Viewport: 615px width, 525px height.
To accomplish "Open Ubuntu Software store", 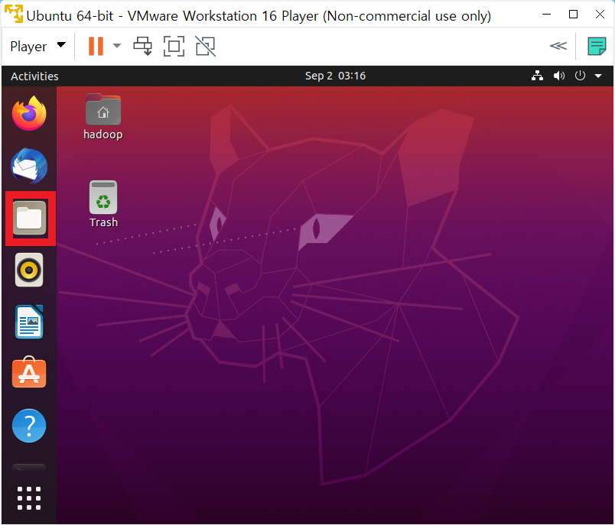I will [x=29, y=372].
